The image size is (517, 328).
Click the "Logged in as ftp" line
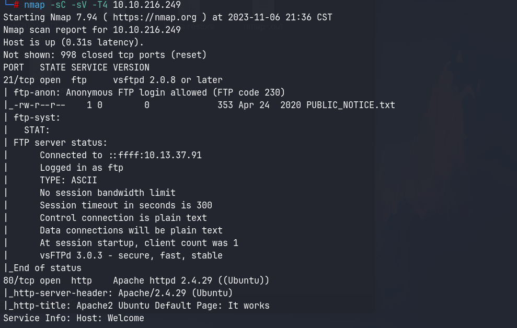pos(82,168)
